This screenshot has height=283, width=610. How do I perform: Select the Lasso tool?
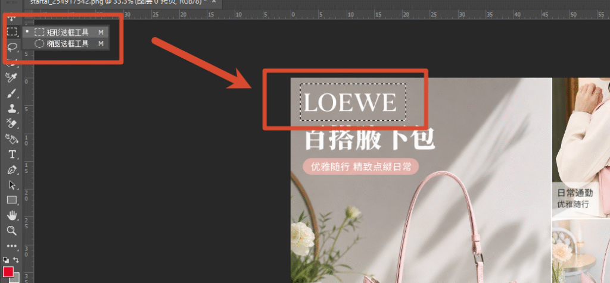point(12,48)
